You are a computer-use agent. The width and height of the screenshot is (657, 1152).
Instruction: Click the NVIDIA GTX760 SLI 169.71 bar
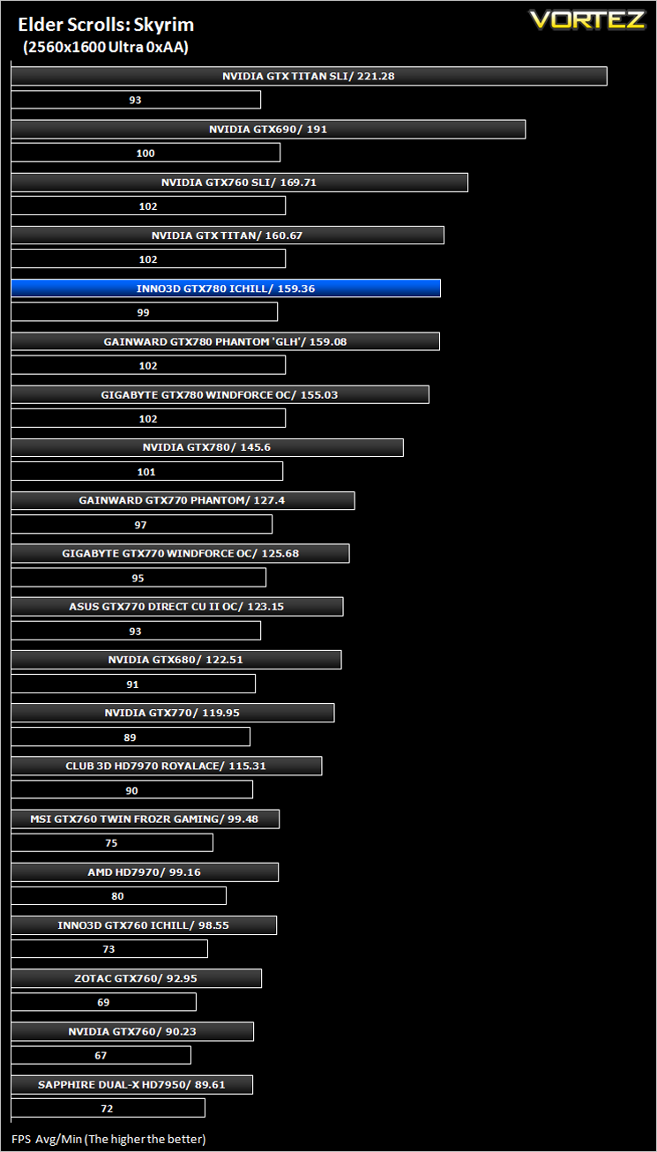pos(239,183)
